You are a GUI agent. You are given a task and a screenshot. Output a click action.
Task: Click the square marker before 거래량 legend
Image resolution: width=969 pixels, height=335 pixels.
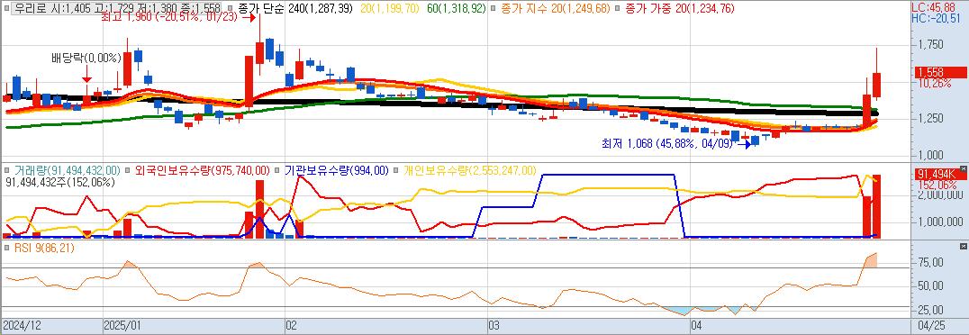(7, 170)
